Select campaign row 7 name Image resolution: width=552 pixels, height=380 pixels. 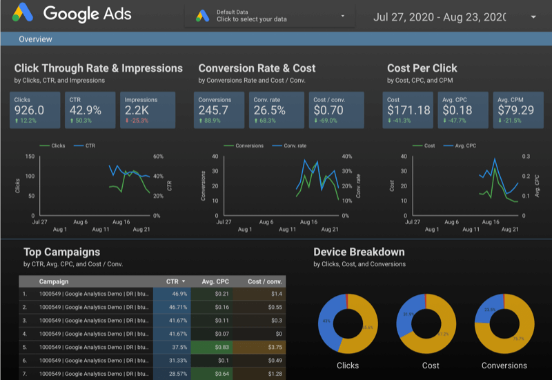coord(94,374)
